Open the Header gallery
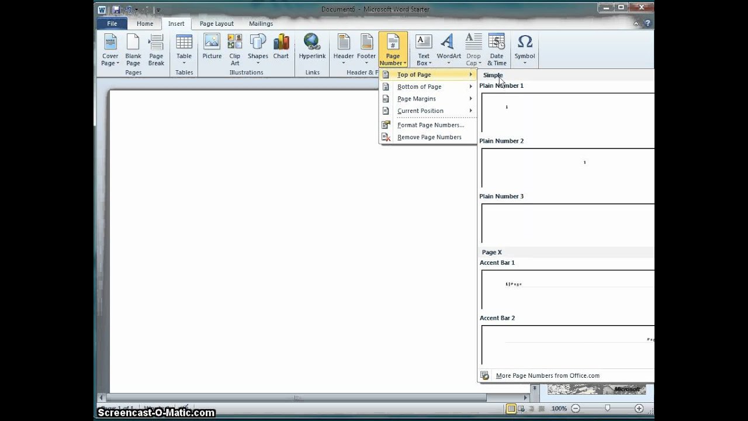 [344, 50]
